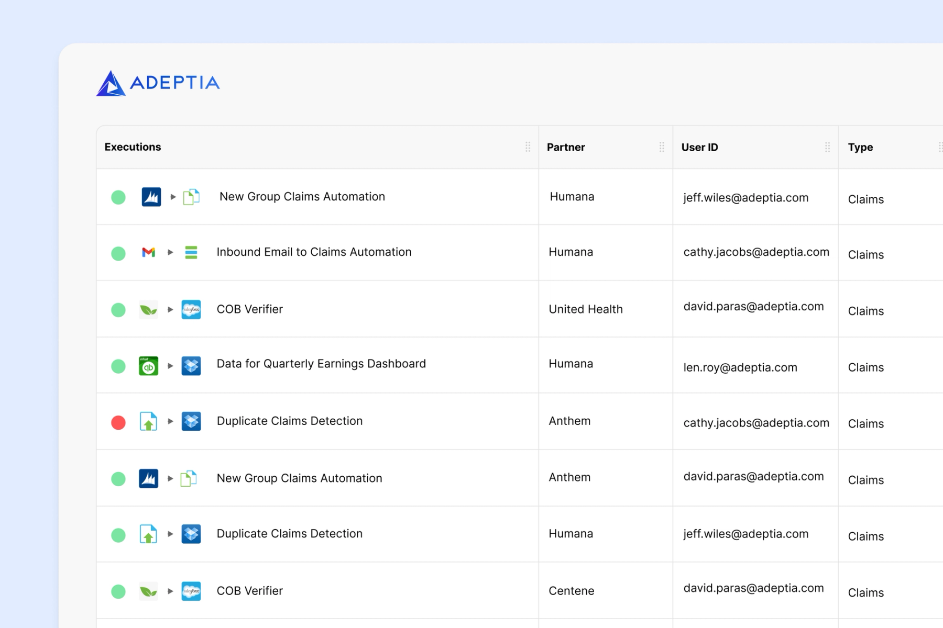Screen dimensions: 943x628
Task: Expand arrow in Inbound Email to Claims row
Action: click(170, 252)
